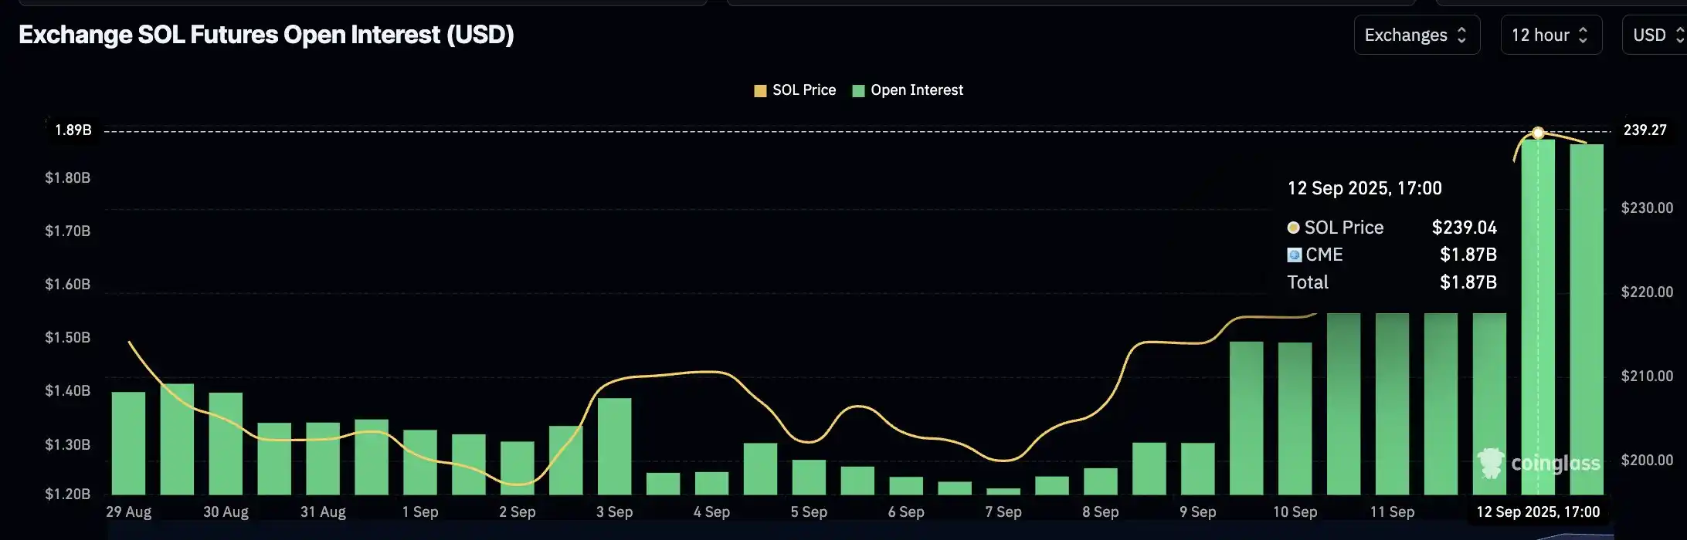This screenshot has width=1687, height=540.
Task: Click the 1.89B crosshair value label
Action: pos(73,130)
